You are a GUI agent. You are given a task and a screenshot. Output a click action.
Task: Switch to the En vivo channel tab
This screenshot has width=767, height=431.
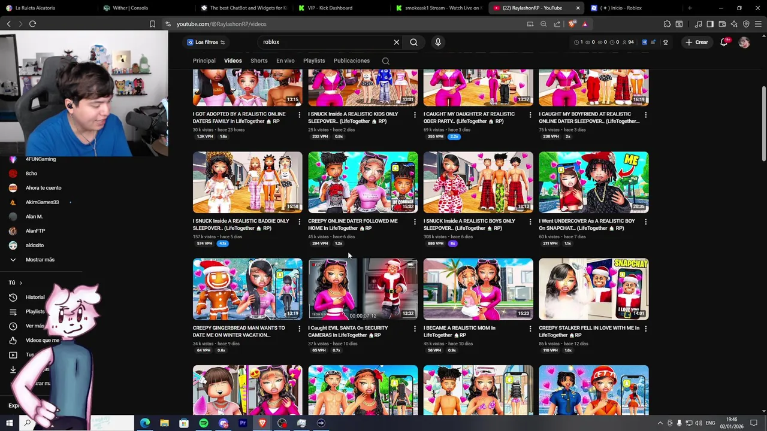click(x=285, y=60)
